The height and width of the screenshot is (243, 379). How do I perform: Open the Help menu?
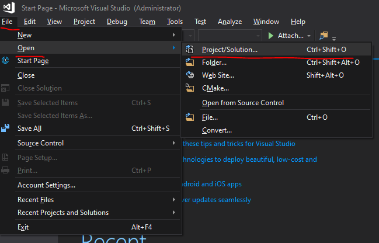pyautogui.click(x=298, y=22)
